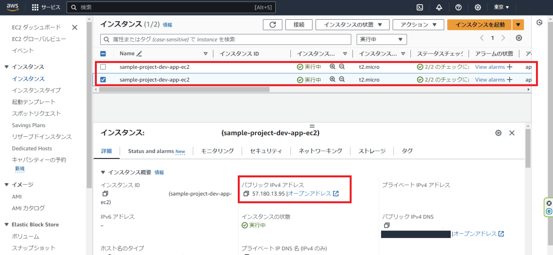Add alarm with plus in first row

tap(510, 67)
